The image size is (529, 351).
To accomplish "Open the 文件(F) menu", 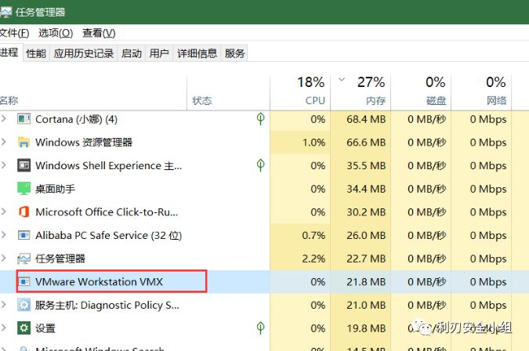I will pos(14,33).
